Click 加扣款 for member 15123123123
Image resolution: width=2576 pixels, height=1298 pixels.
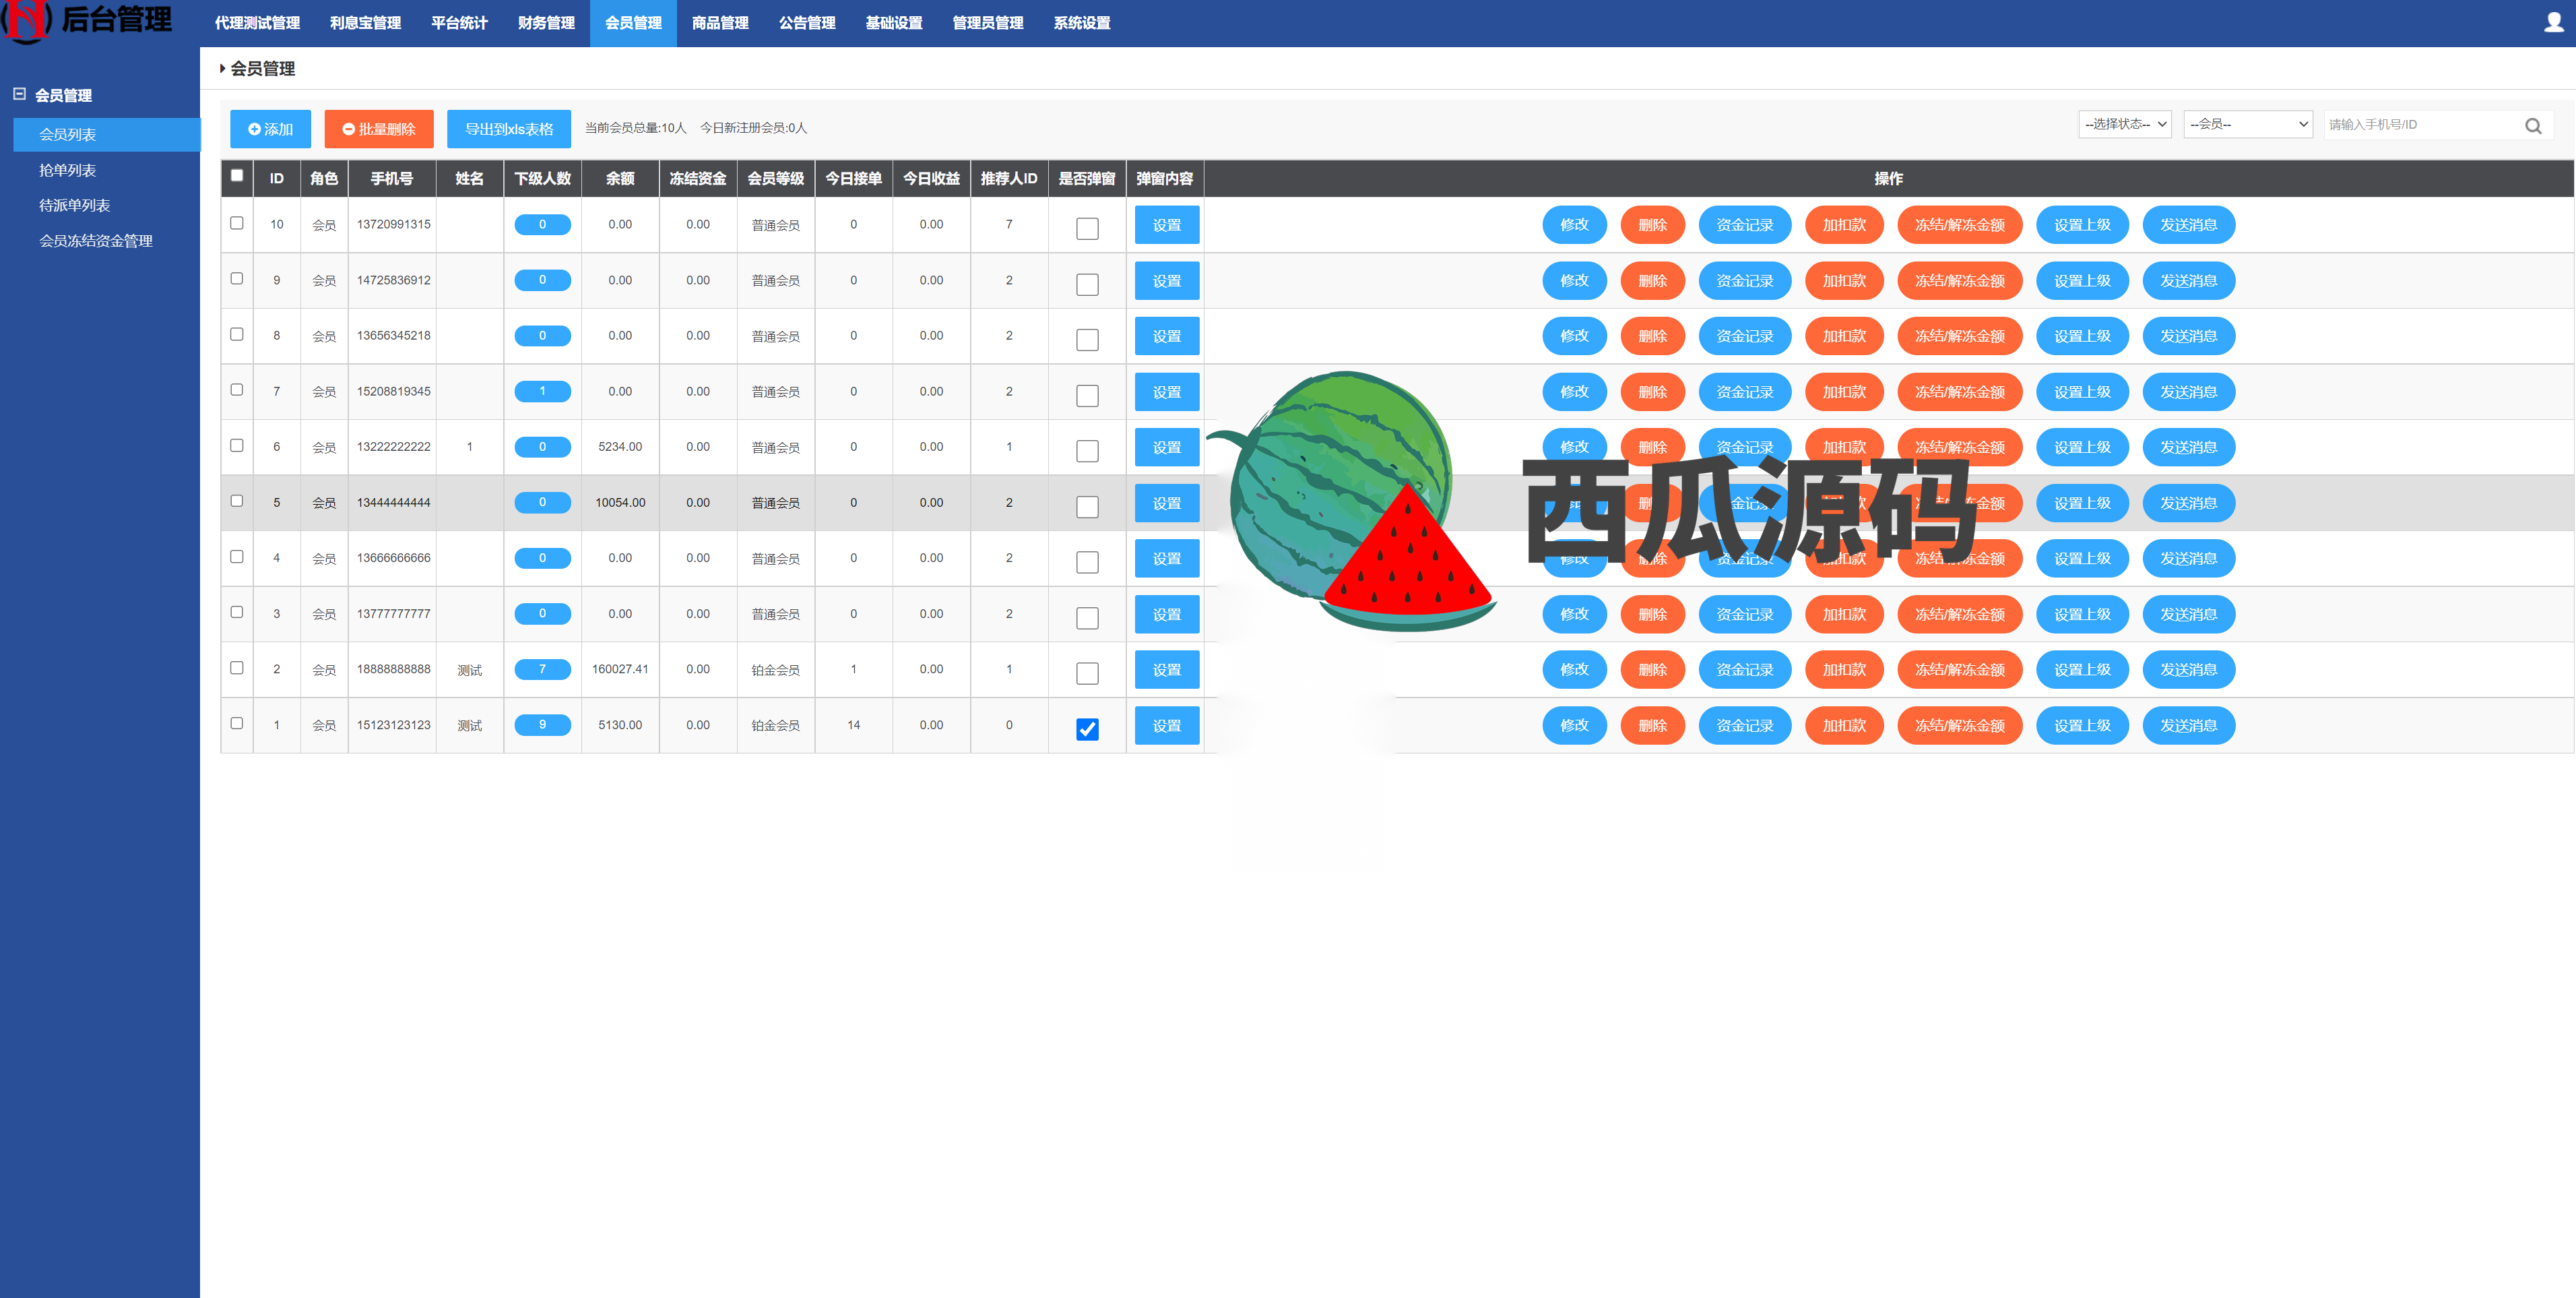coord(1844,726)
